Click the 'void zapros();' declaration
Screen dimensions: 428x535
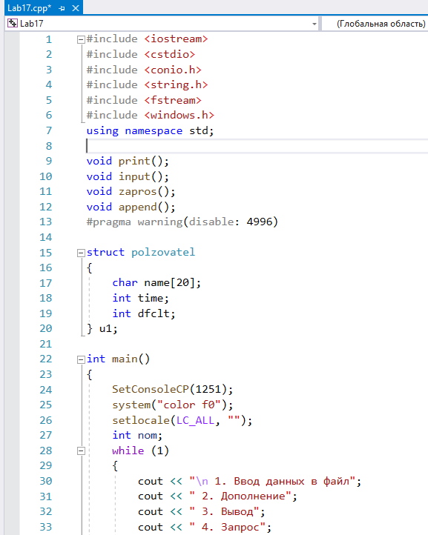(131, 192)
